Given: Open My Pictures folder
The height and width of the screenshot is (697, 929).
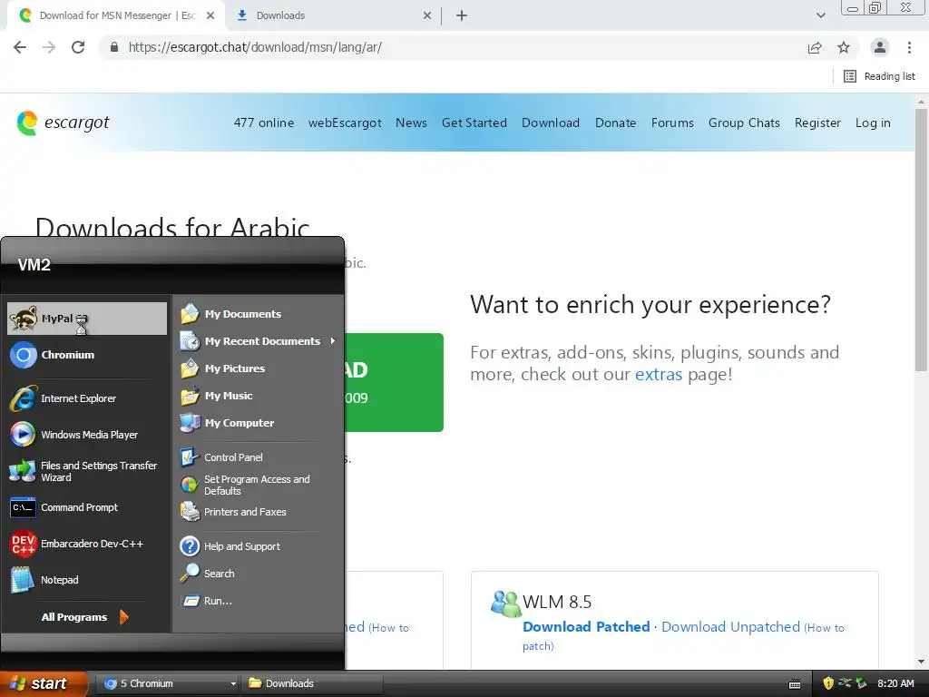Looking at the screenshot, I should (258, 368).
